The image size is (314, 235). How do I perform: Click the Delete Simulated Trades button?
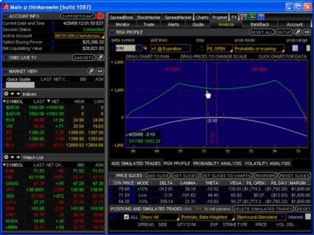point(263,209)
